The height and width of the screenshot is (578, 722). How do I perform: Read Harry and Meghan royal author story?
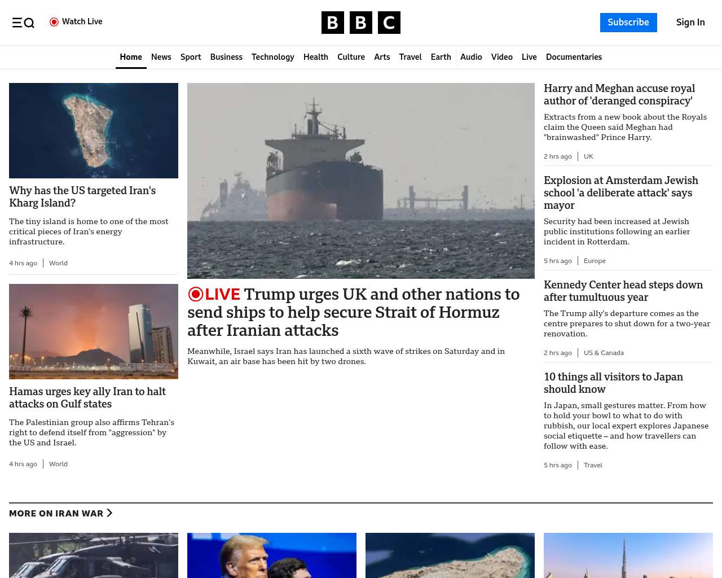pos(619,95)
